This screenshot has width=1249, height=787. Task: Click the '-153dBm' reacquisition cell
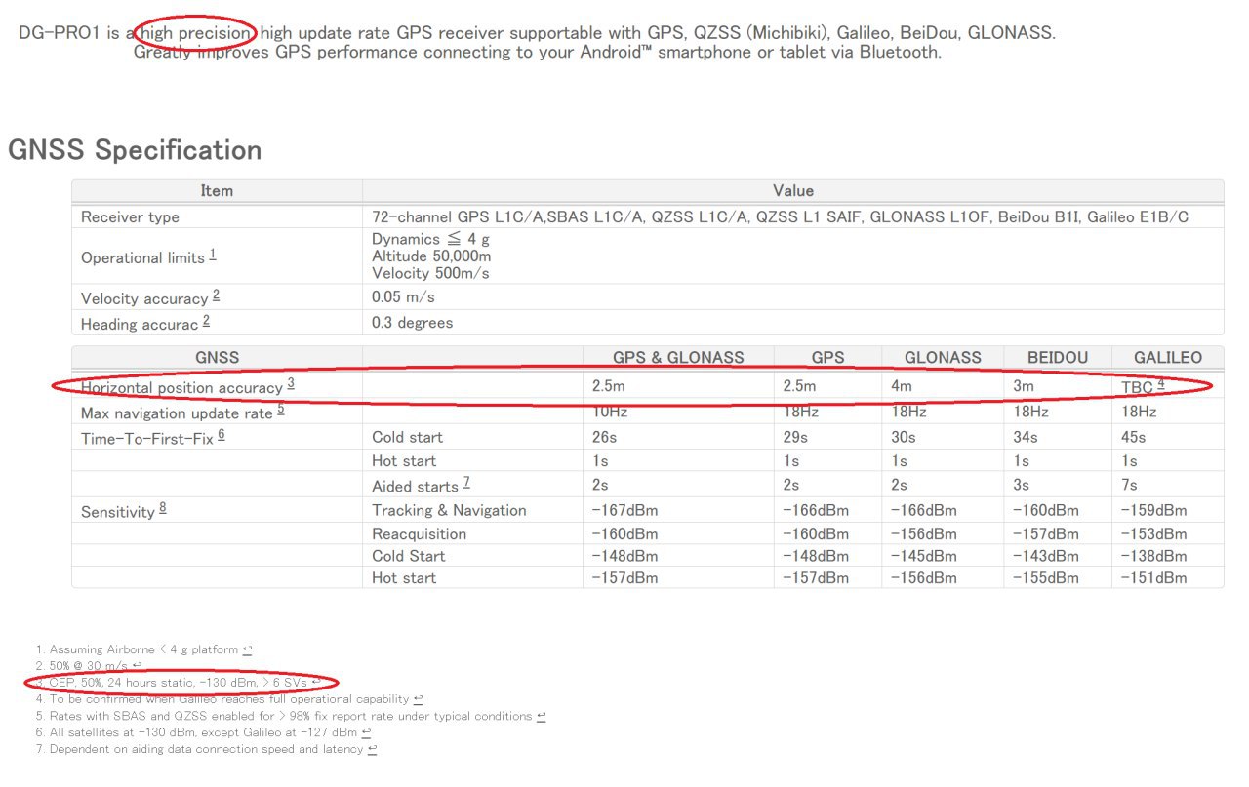[1153, 534]
